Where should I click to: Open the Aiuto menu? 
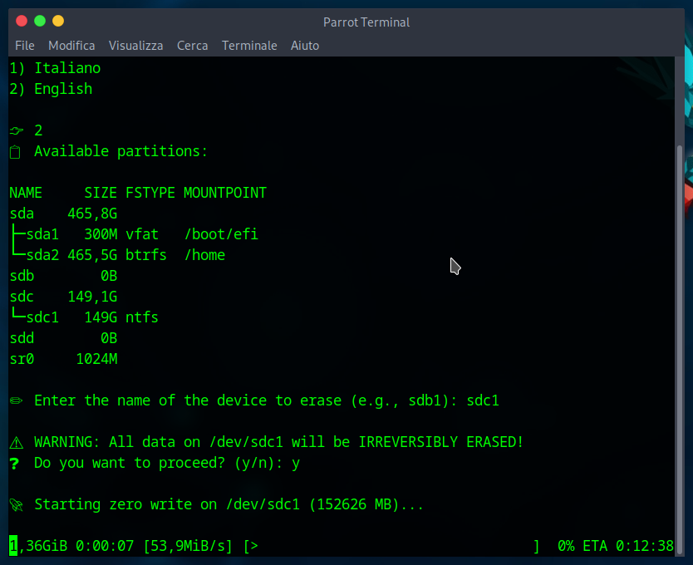(305, 46)
